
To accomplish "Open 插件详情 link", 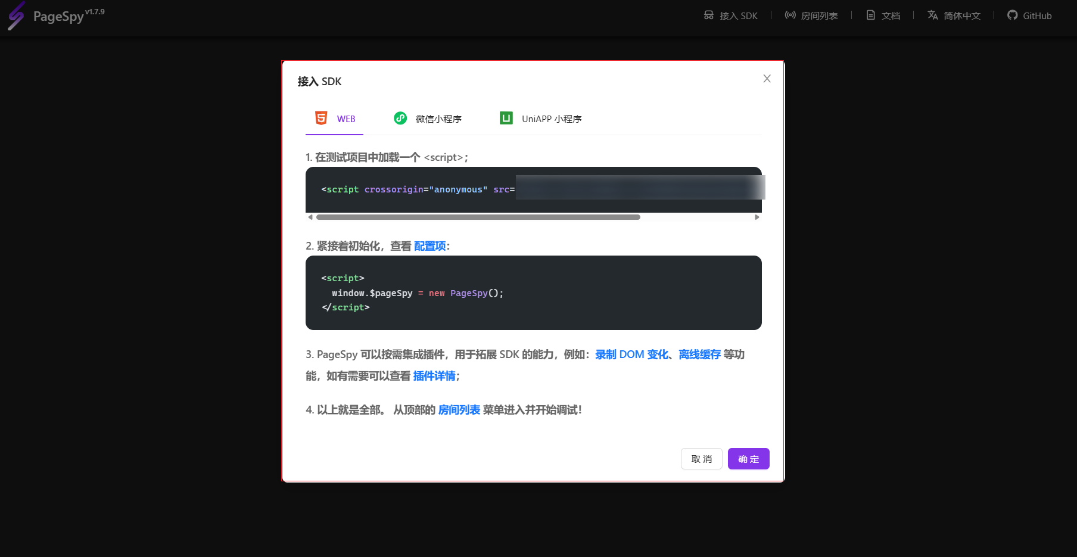I will (434, 376).
